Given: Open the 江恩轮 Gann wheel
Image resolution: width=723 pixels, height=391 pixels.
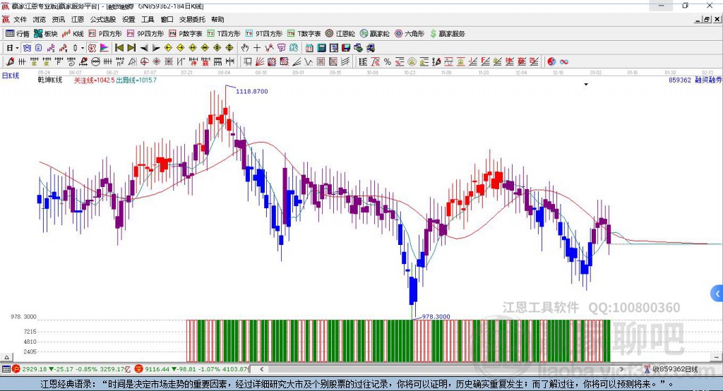Looking at the screenshot, I should point(340,33).
